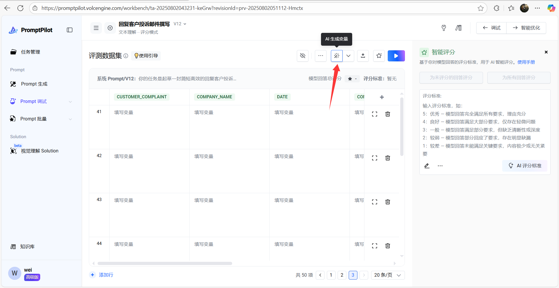Image resolution: width=559 pixels, height=288 pixels.
Task: Collapse the sidebar panel toggle
Action: (70, 30)
